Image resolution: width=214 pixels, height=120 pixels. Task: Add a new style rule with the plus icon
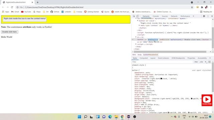[206, 62]
